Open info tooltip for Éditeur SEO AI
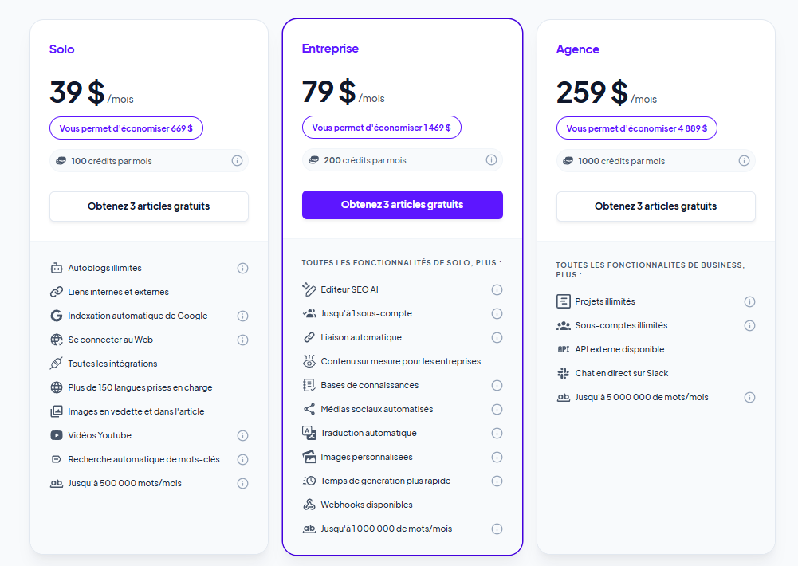 (x=497, y=289)
